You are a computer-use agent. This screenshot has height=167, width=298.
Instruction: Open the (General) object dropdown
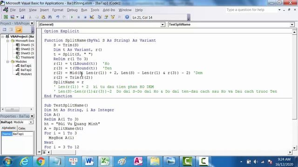(163, 25)
